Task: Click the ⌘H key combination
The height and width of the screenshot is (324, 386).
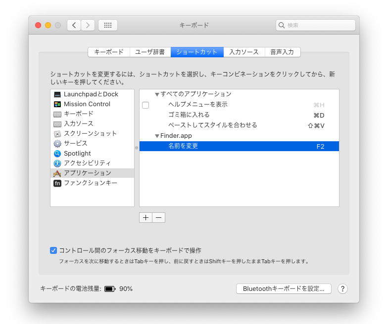Action: tap(319, 105)
